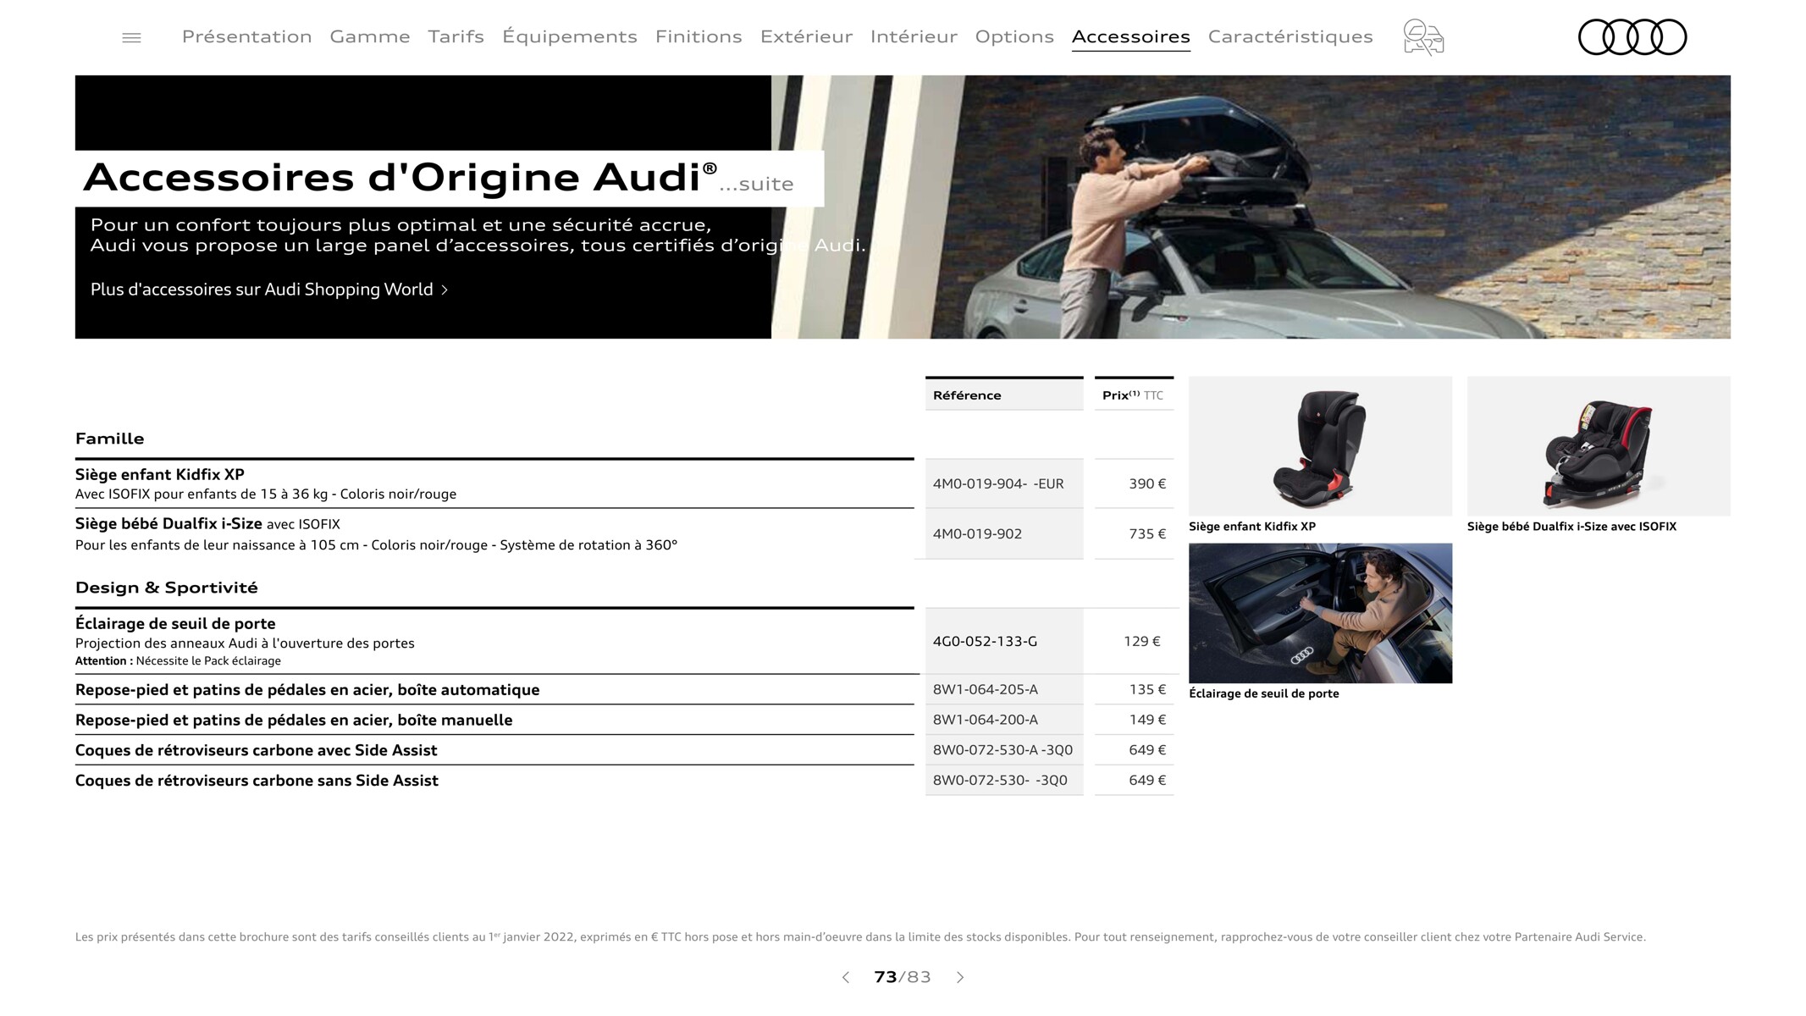Expand the Famille accessories section

point(110,437)
